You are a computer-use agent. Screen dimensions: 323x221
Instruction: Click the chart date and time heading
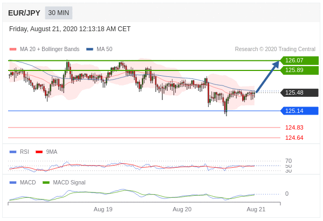point(70,29)
